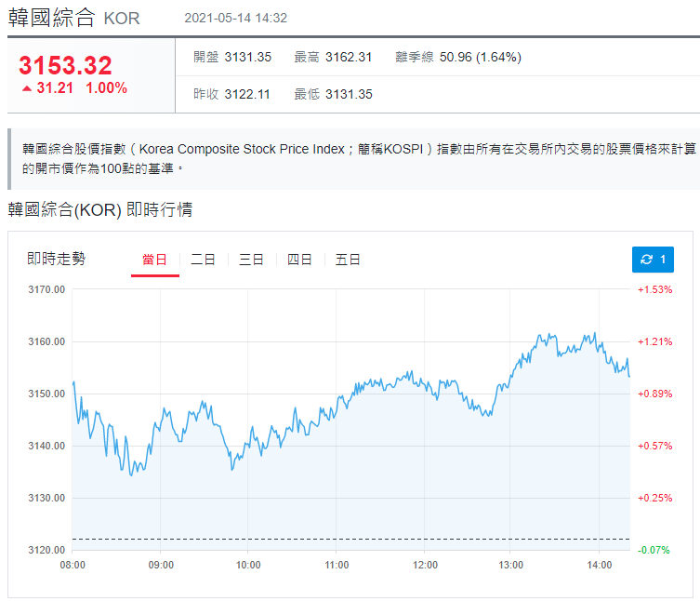Click the KOSPI description paragraph
This screenshot has width=700, height=601.
tap(359, 159)
